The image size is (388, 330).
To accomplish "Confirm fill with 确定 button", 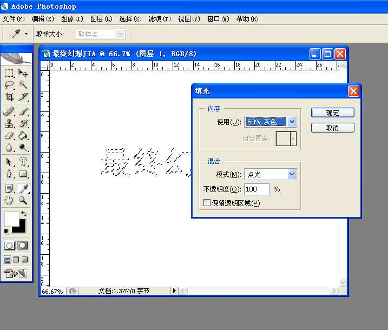I will point(333,113).
